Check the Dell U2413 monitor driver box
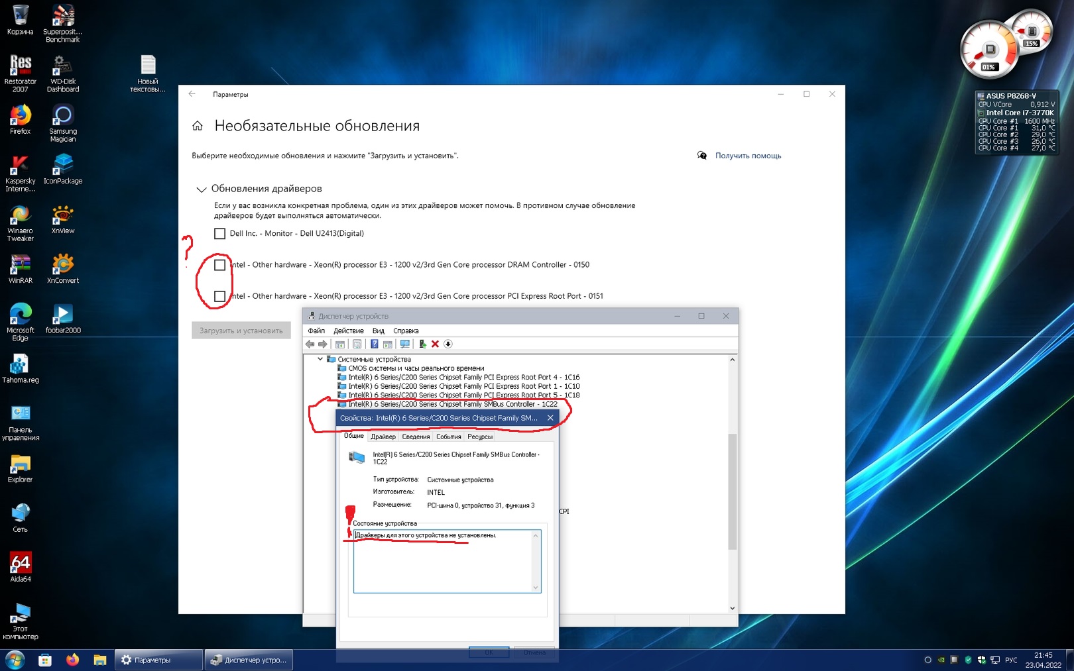This screenshot has height=671, width=1074. pyautogui.click(x=219, y=234)
